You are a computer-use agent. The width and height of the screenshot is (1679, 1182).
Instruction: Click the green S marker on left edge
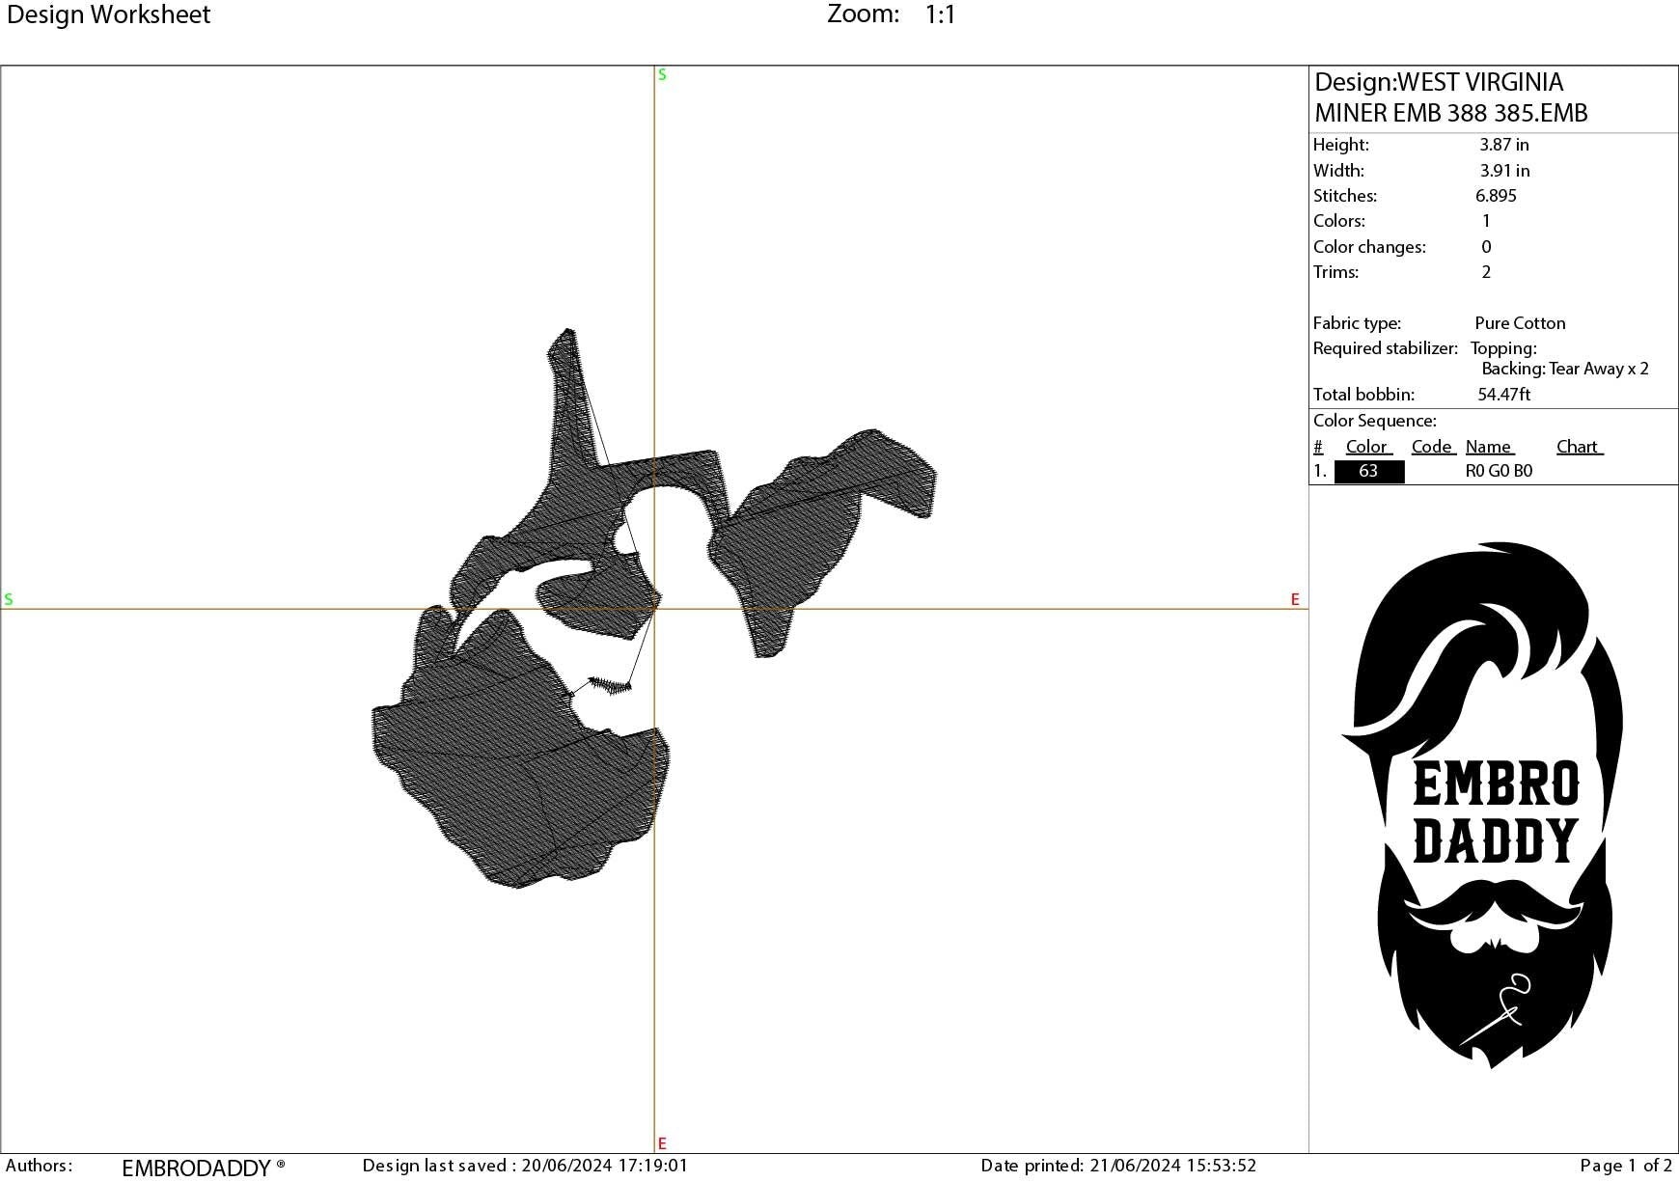click(x=9, y=599)
